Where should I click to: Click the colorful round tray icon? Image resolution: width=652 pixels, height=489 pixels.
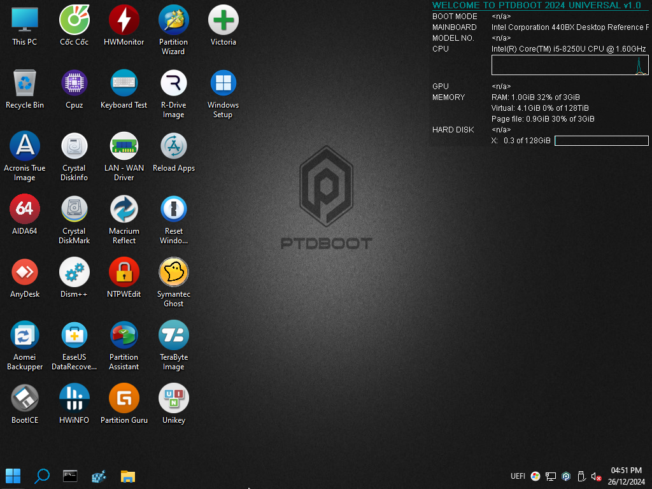click(x=535, y=476)
